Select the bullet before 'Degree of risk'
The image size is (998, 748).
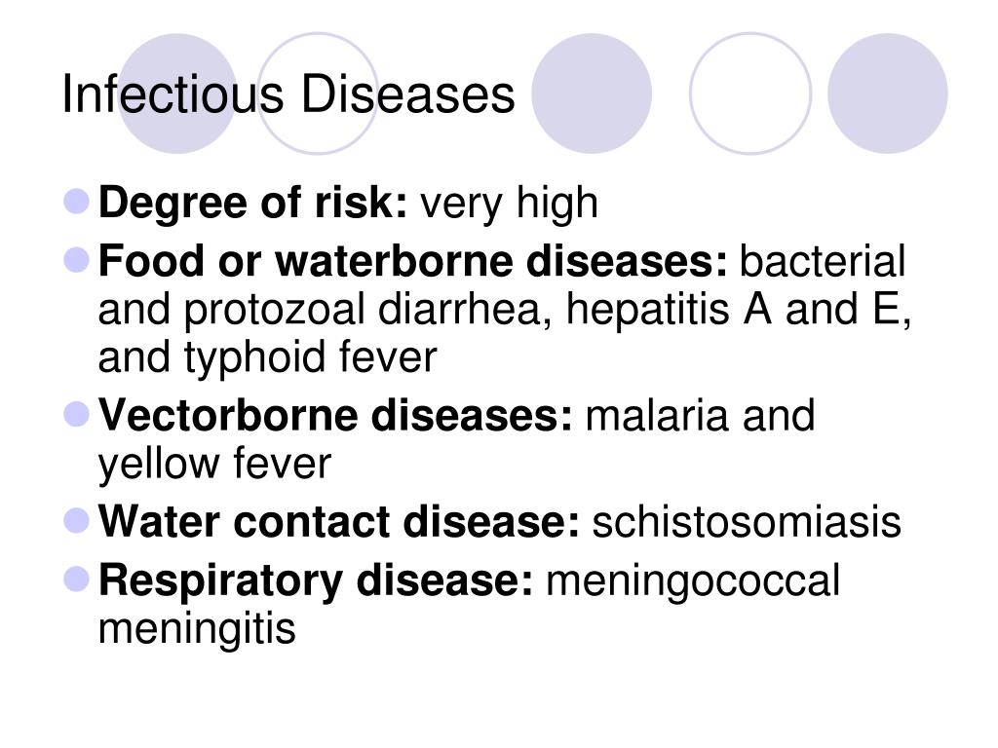click(x=77, y=201)
